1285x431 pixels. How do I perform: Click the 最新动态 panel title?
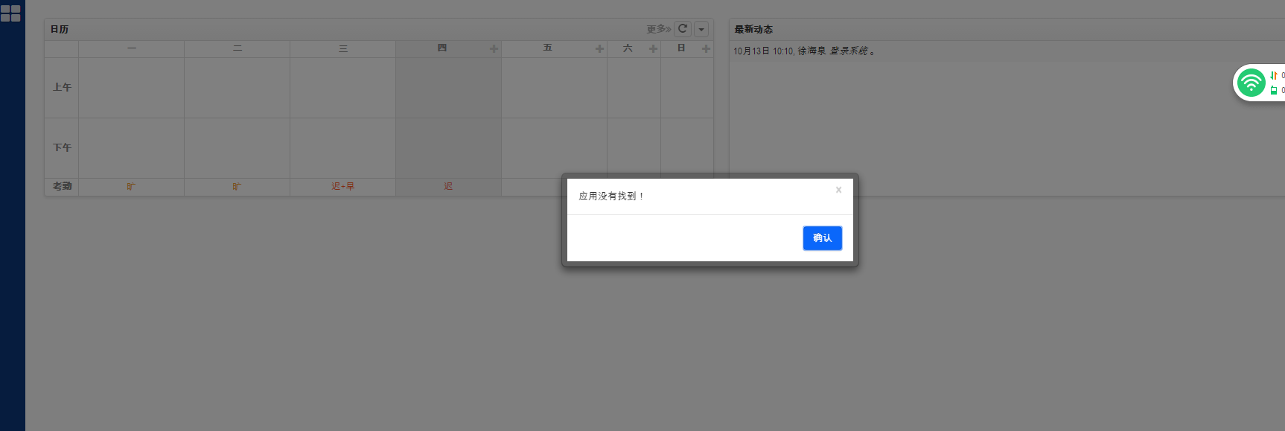753,29
